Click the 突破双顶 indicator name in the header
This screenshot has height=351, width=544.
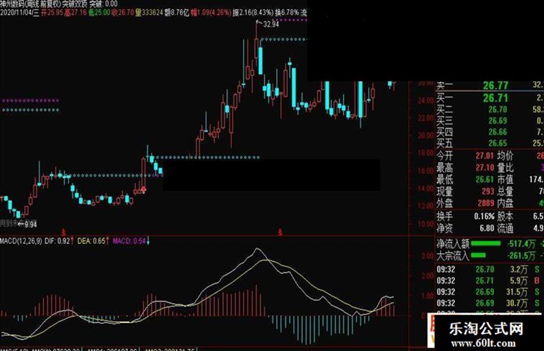tap(75, 4)
